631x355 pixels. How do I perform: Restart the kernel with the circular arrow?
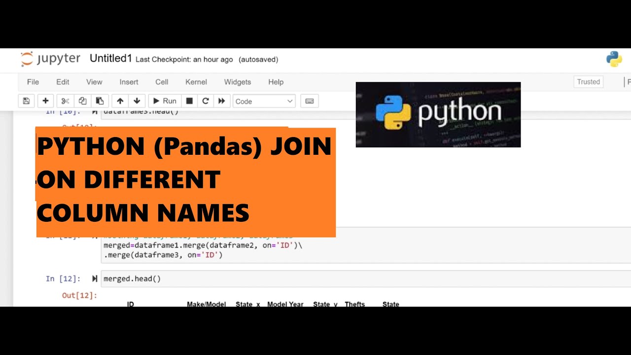click(x=206, y=101)
